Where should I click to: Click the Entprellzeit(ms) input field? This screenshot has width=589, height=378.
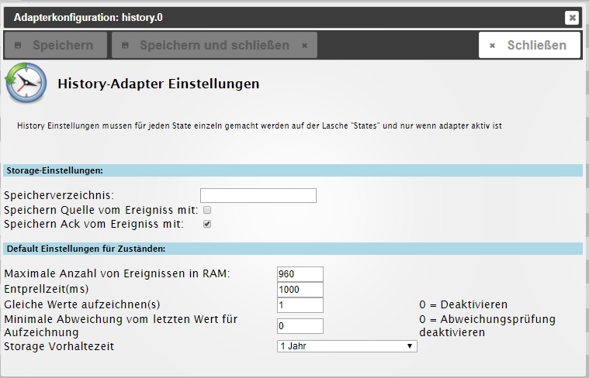point(300,289)
